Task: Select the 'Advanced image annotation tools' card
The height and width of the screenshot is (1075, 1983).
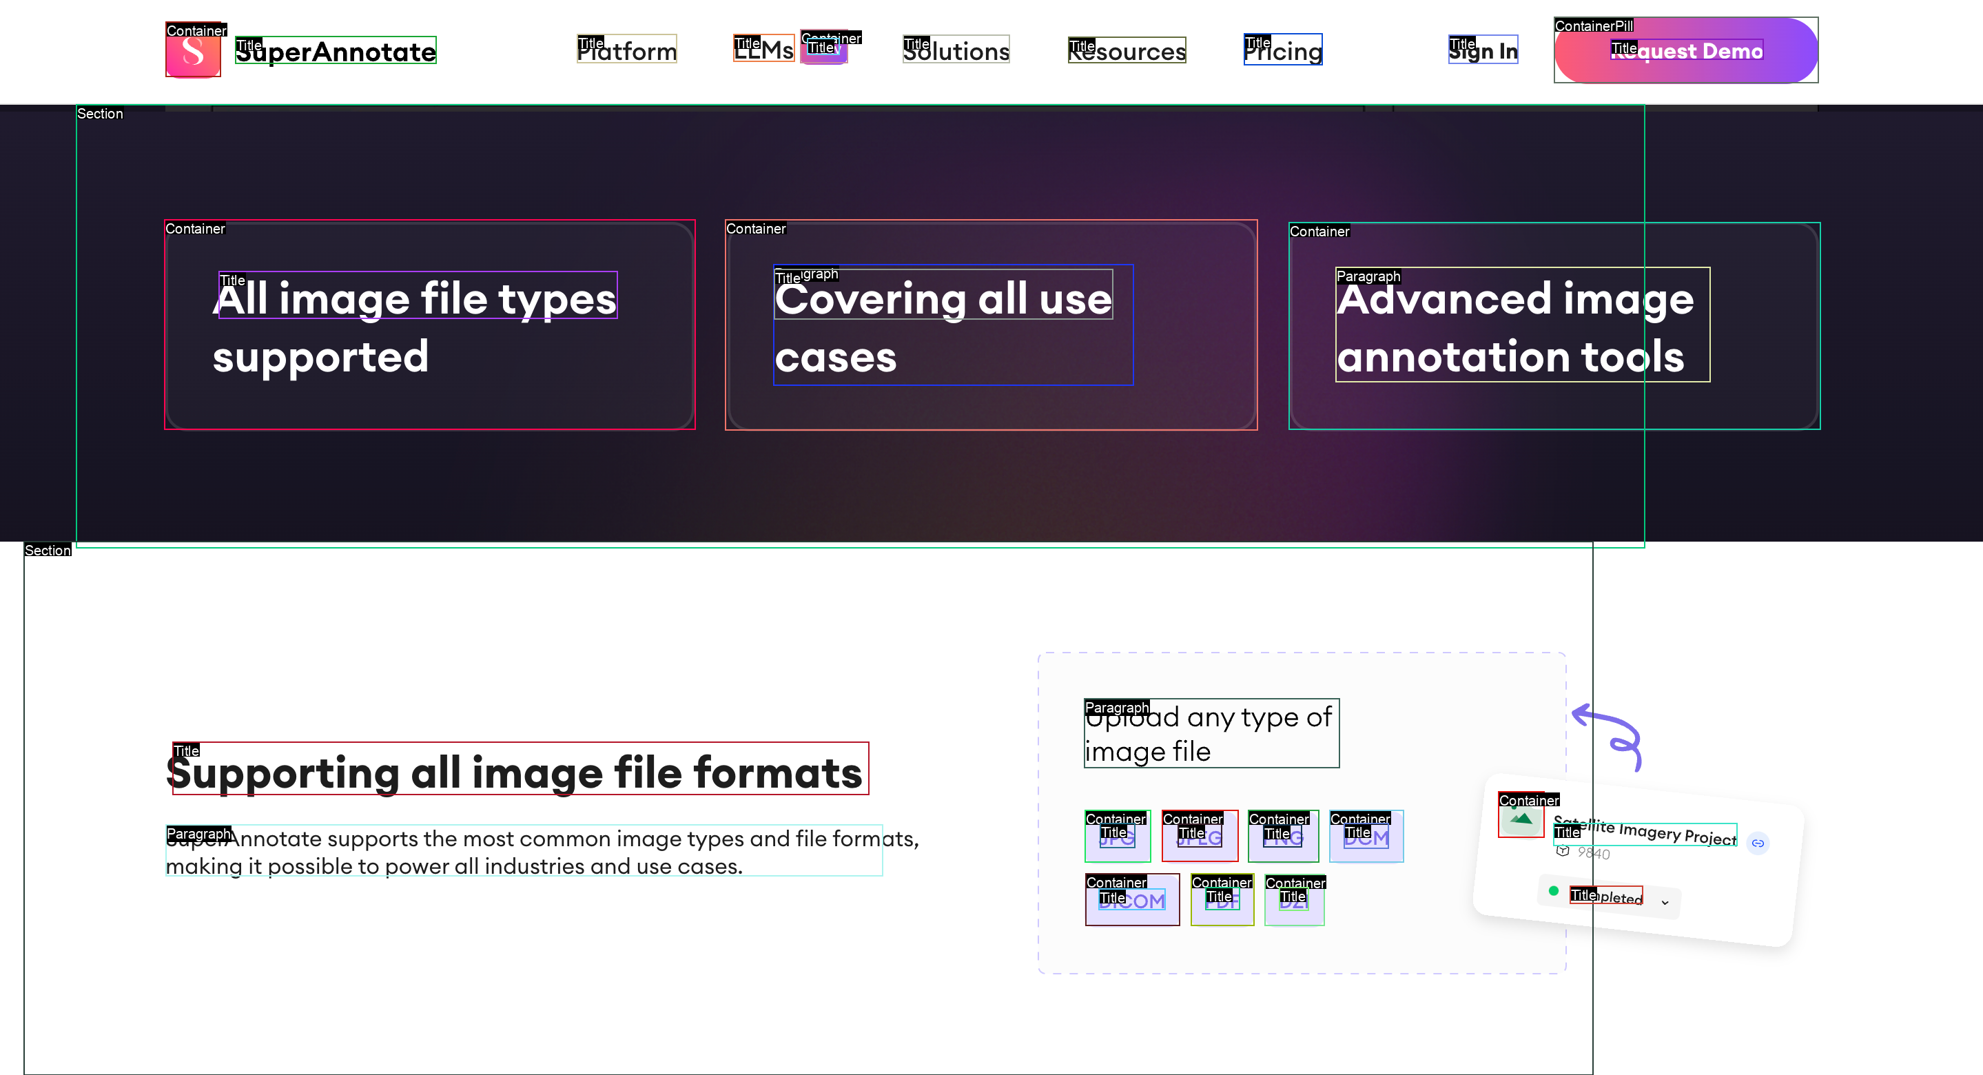Action: pos(1554,327)
